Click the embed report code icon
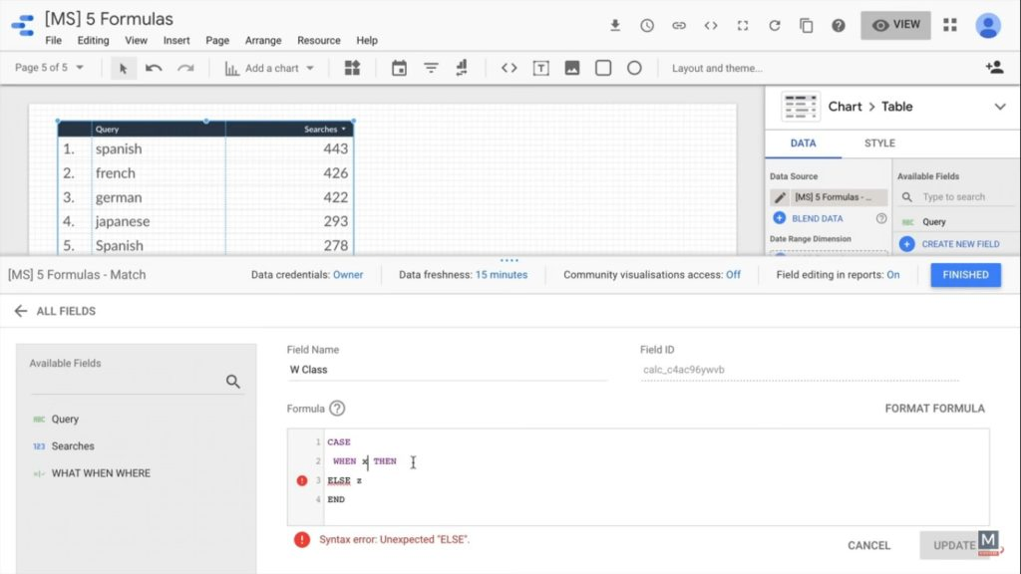The height and width of the screenshot is (574, 1021). click(x=711, y=26)
